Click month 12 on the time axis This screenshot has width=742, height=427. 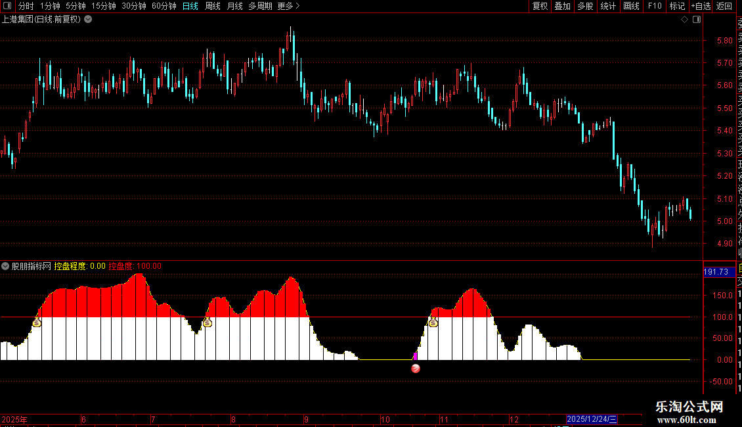click(x=514, y=419)
